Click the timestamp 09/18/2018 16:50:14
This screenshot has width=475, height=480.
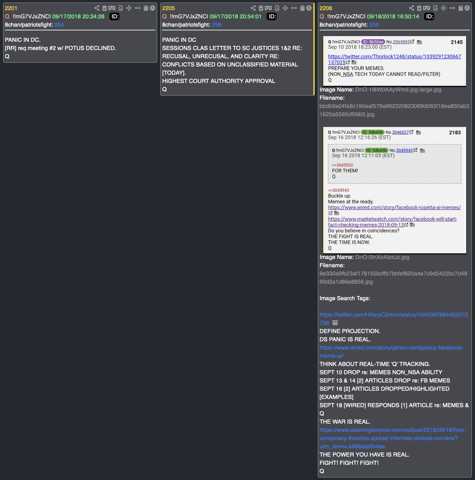click(393, 16)
